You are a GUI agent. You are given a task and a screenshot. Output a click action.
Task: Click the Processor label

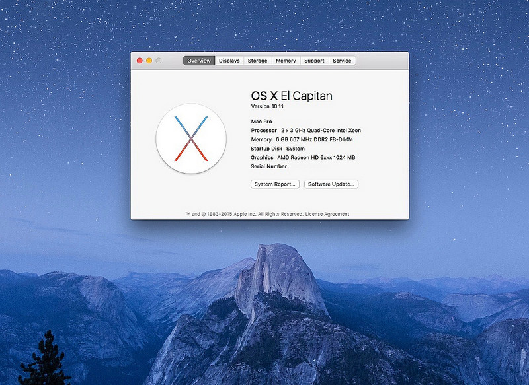point(264,130)
